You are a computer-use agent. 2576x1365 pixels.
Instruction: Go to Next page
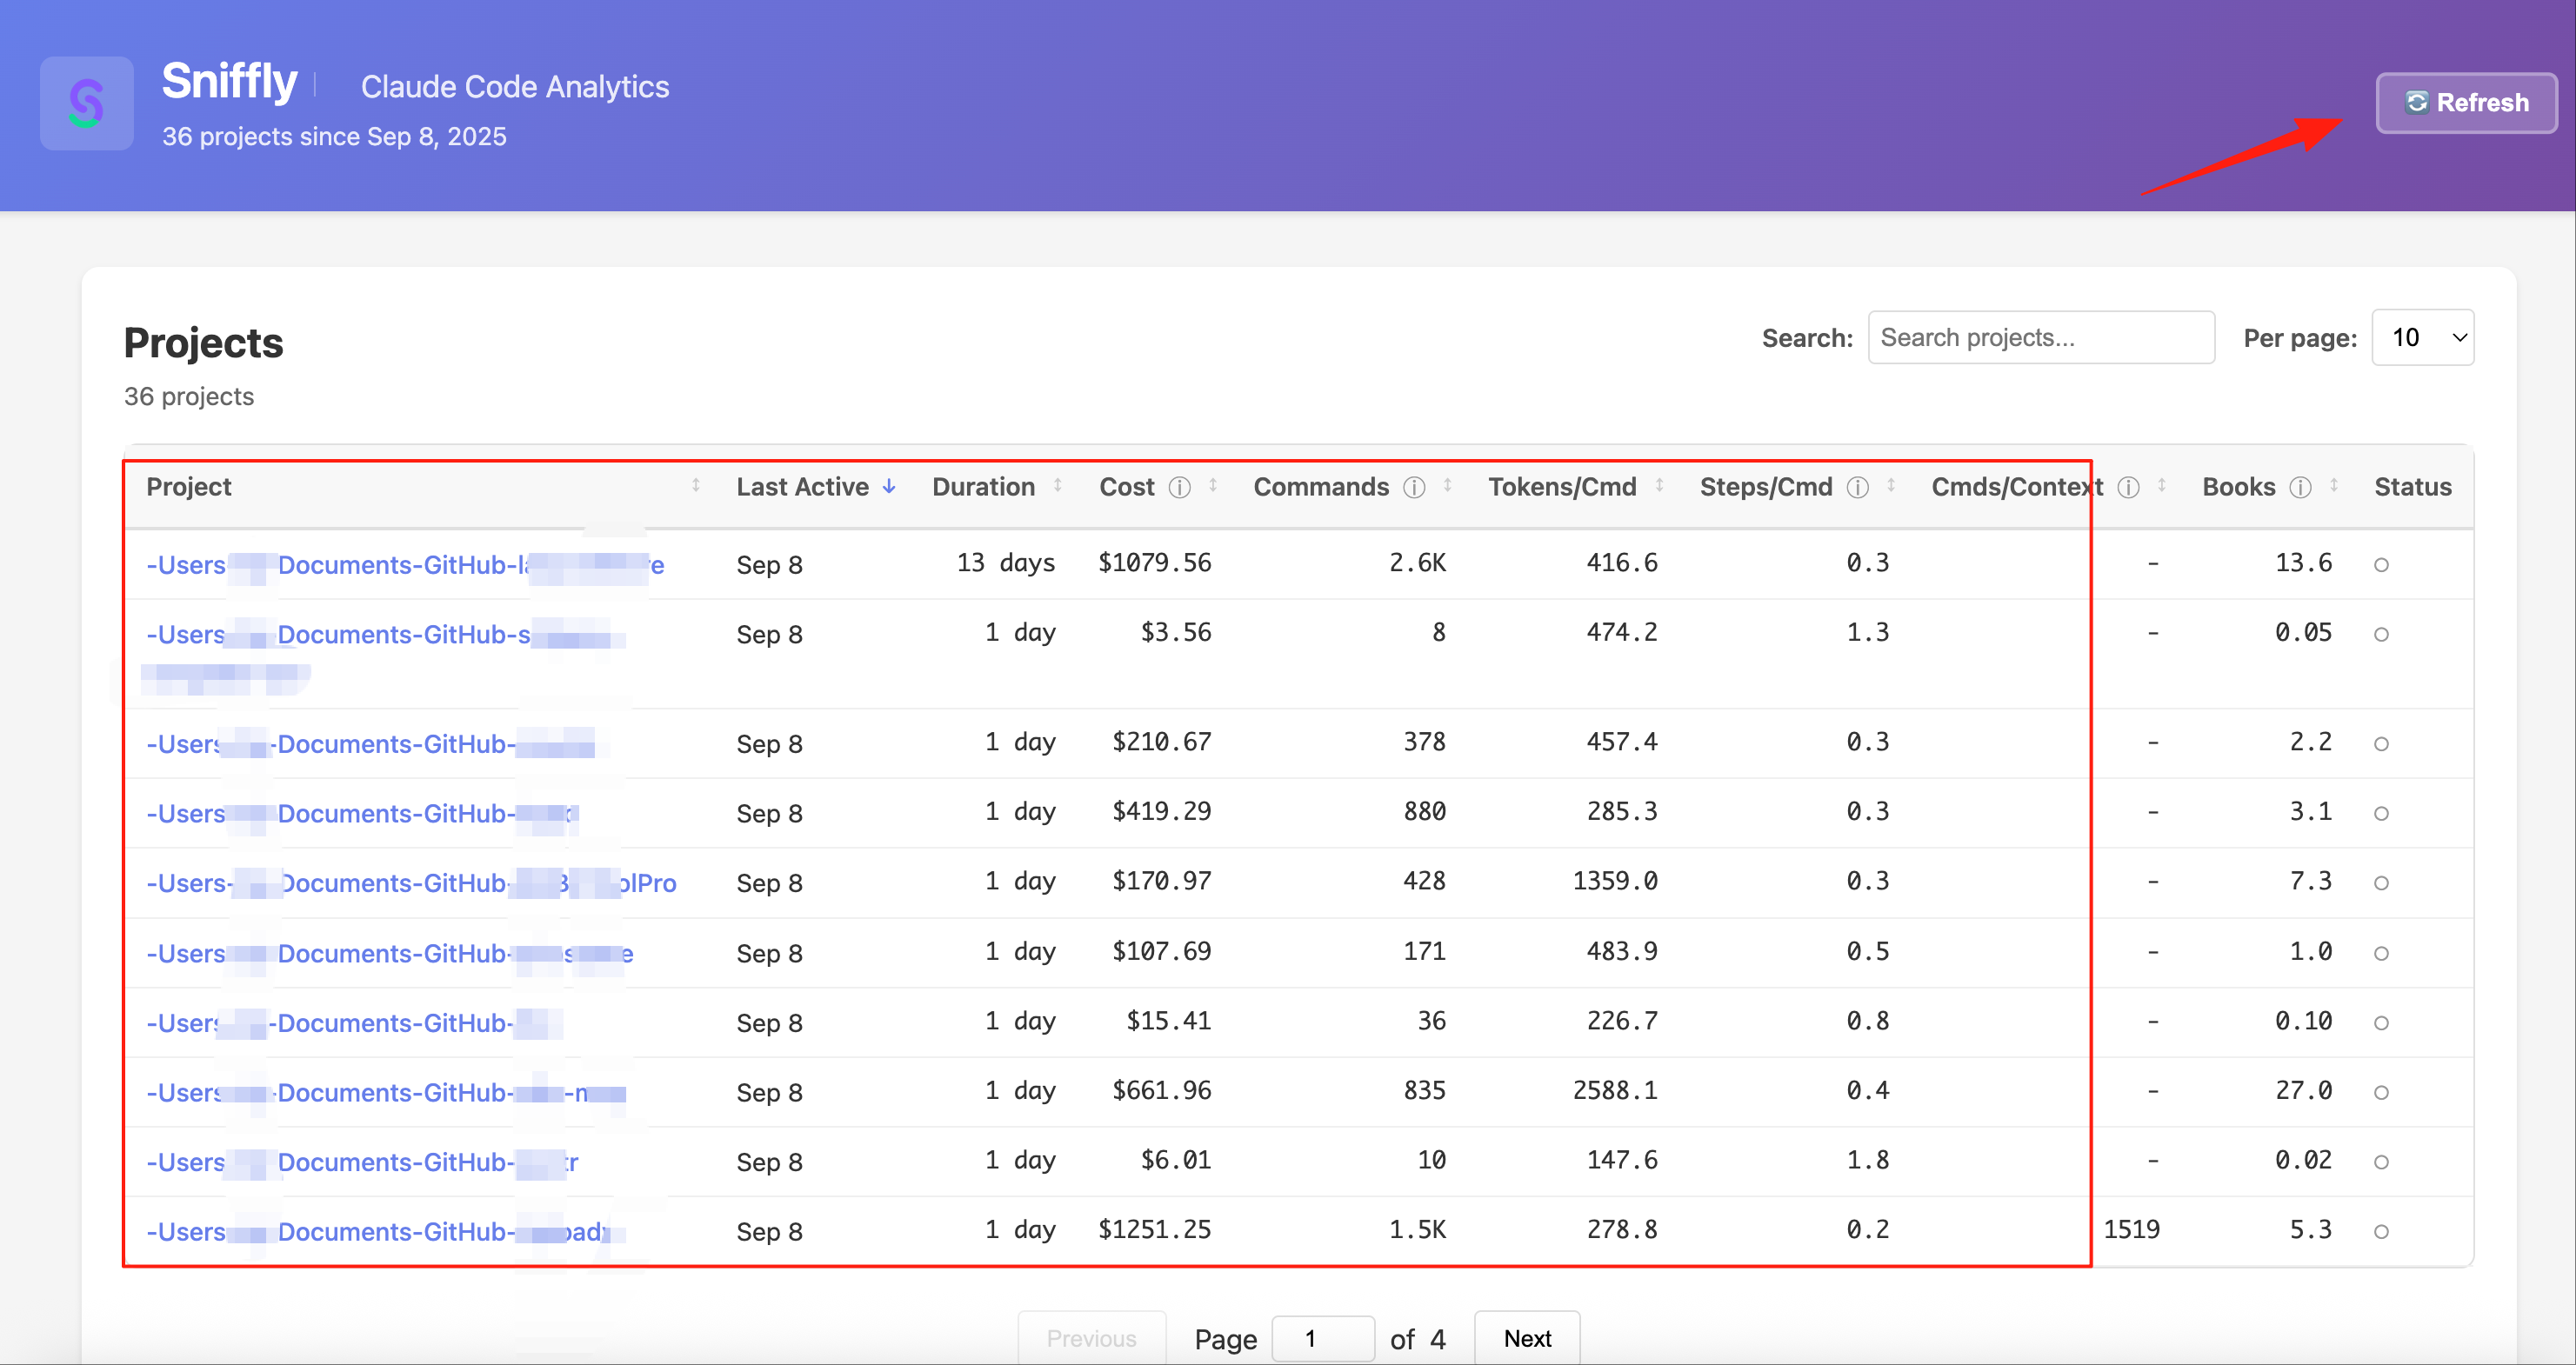[1527, 1338]
